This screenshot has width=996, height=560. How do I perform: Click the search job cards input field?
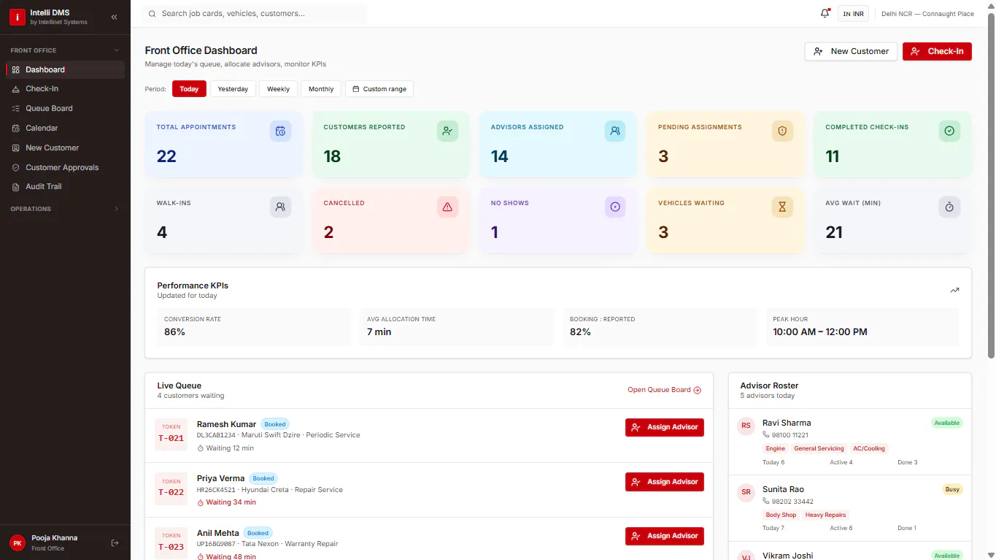tap(255, 14)
